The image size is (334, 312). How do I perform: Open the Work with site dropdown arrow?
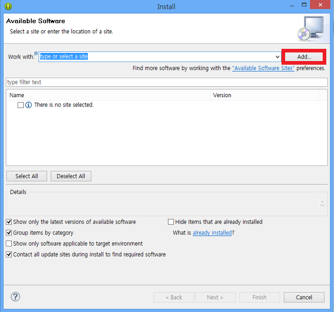click(x=277, y=57)
